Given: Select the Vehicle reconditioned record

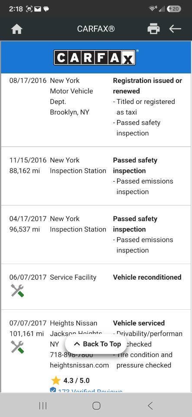Looking at the screenshot, I should point(96,287).
